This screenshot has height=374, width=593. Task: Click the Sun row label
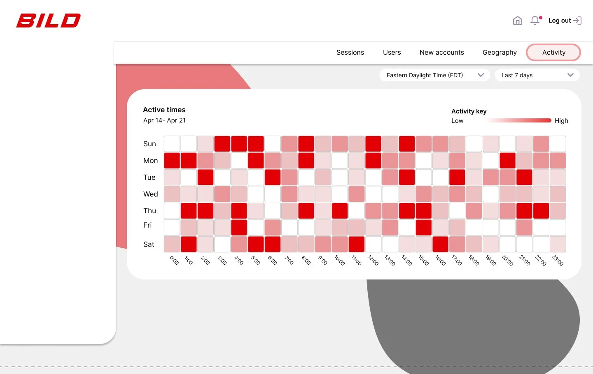(x=149, y=144)
